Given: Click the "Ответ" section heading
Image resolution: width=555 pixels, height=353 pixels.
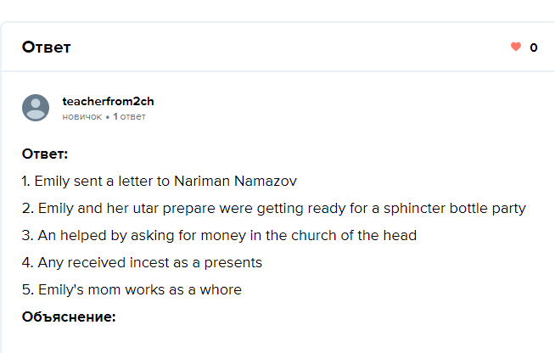Looking at the screenshot, I should click(46, 48).
